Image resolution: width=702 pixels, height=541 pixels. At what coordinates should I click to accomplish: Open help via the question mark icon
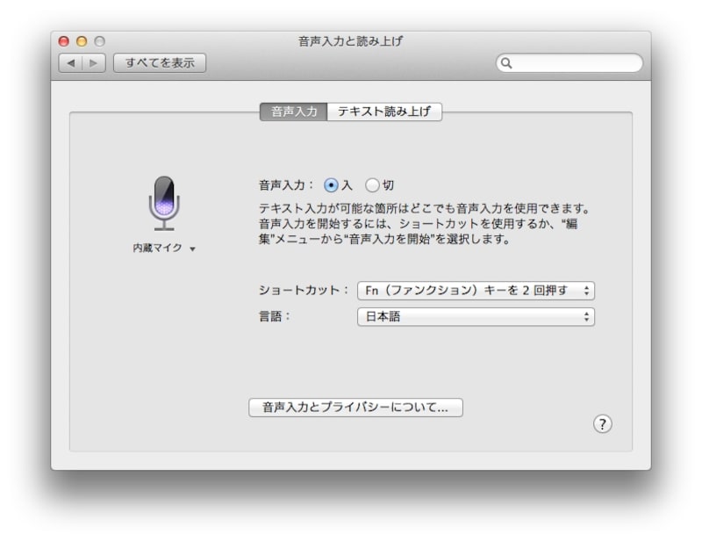[x=603, y=423]
